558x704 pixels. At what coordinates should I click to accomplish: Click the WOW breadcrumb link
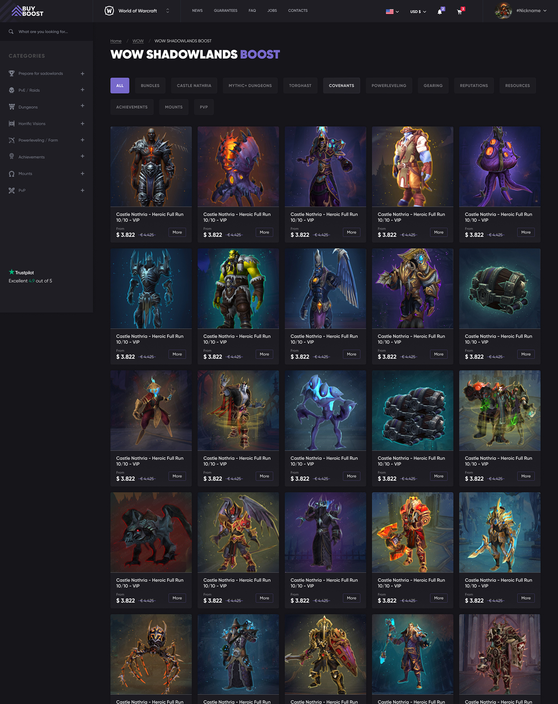[x=138, y=41]
